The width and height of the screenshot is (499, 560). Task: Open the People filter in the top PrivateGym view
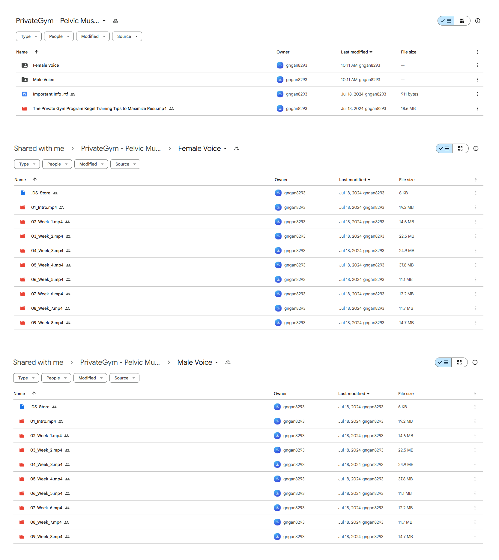coord(59,36)
